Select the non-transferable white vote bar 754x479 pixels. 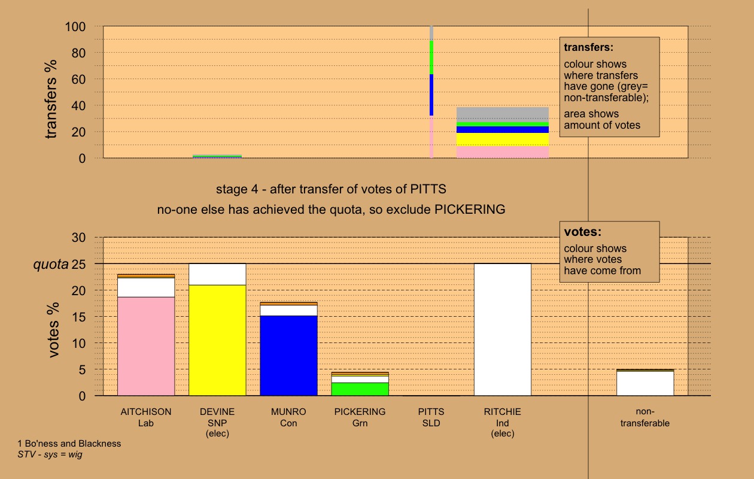pyautogui.click(x=645, y=383)
